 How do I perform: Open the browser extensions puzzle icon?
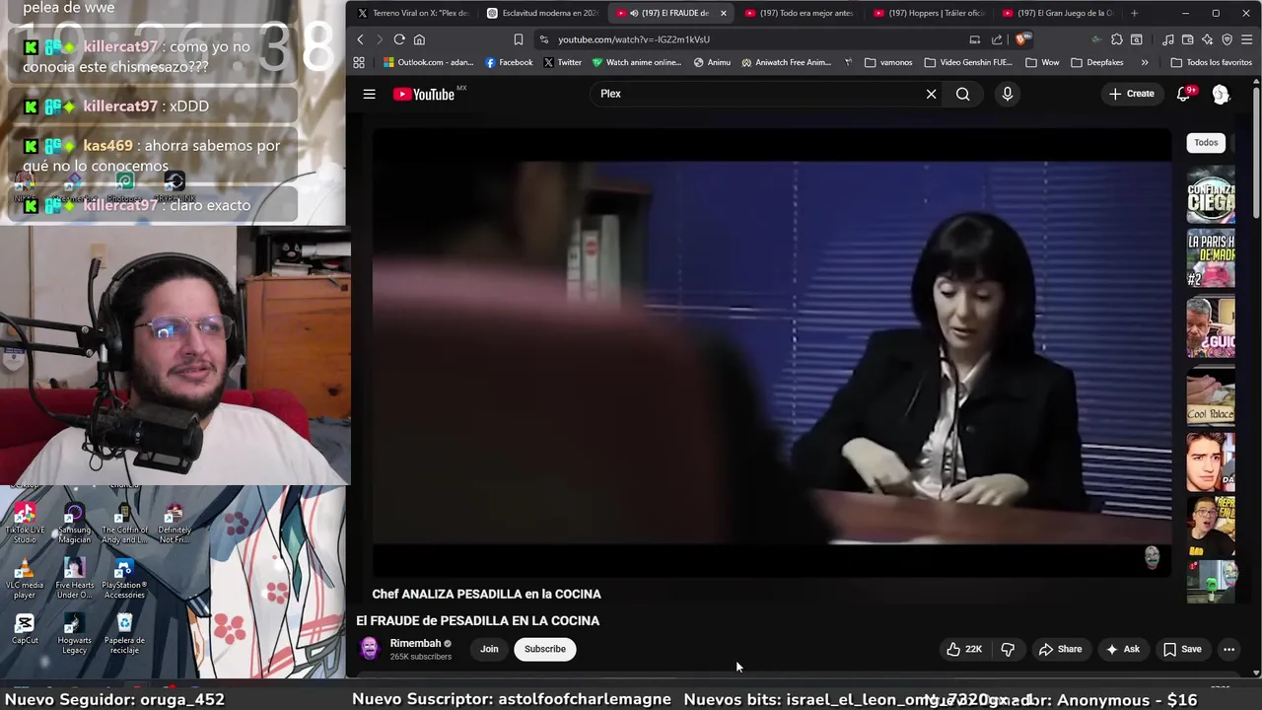(1117, 39)
